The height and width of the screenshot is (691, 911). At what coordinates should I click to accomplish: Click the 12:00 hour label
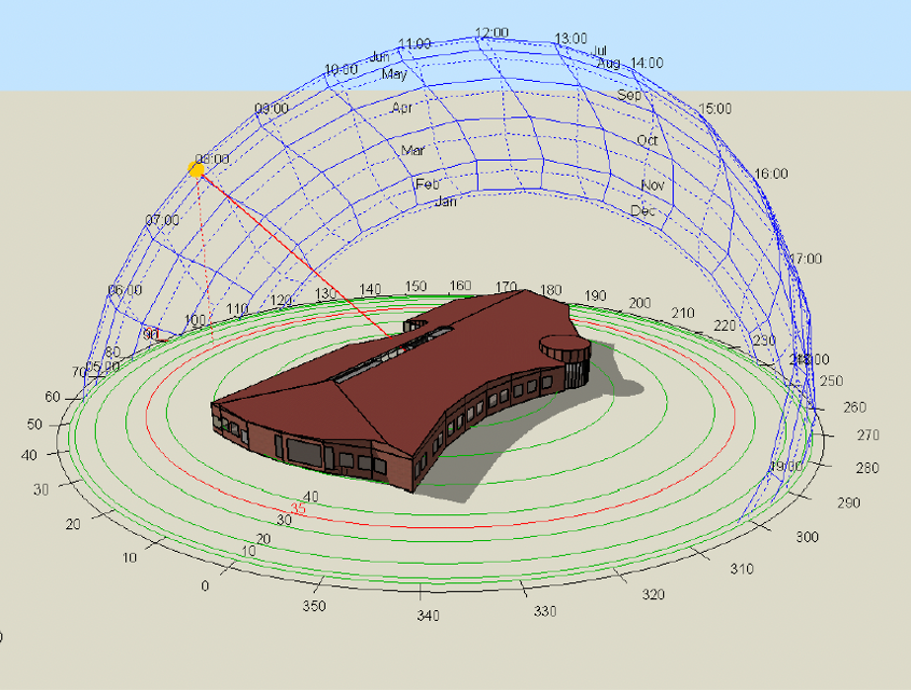click(x=492, y=33)
